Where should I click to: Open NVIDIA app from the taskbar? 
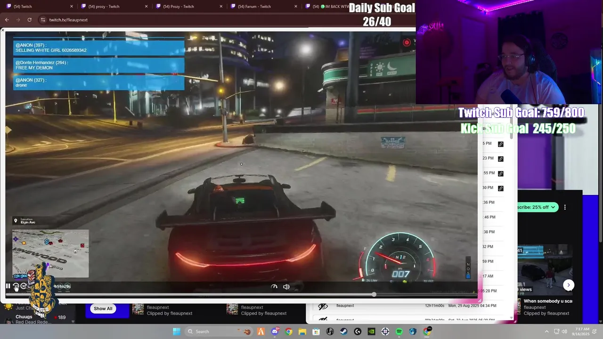click(x=371, y=331)
